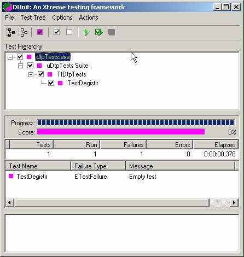Image resolution: width=244 pixels, height=257 pixels.
Task: Click magenta status square next to dtpTests.exe
Action: 29,57
